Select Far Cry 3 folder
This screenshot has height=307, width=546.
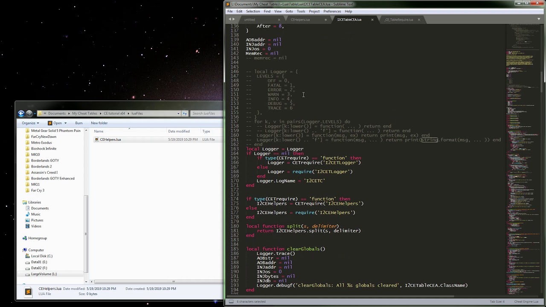[x=38, y=190]
